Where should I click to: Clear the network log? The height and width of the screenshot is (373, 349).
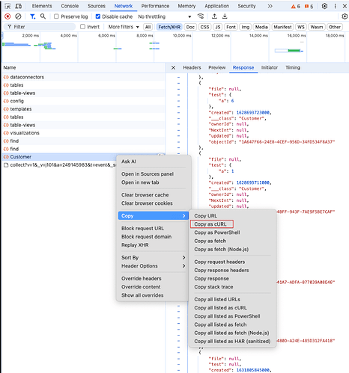18,16
